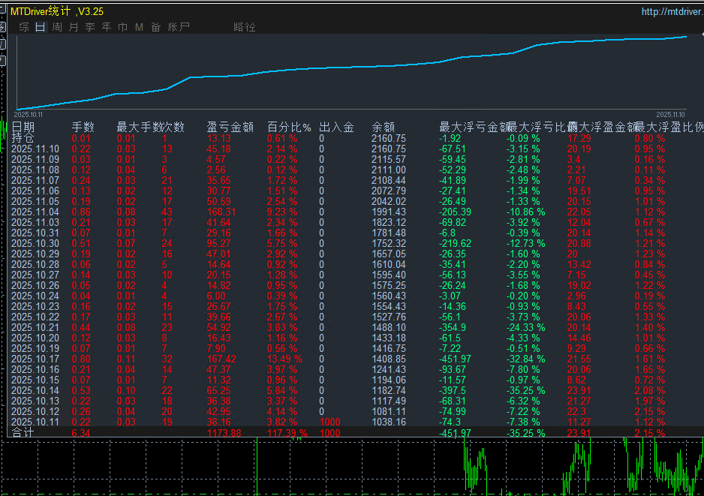Select the 日 daily statistics tab
The height and width of the screenshot is (496, 704).
tap(41, 27)
